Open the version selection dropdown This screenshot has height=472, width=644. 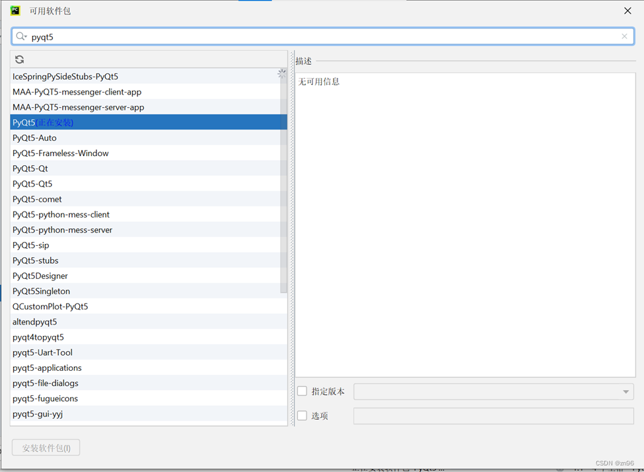tap(625, 391)
